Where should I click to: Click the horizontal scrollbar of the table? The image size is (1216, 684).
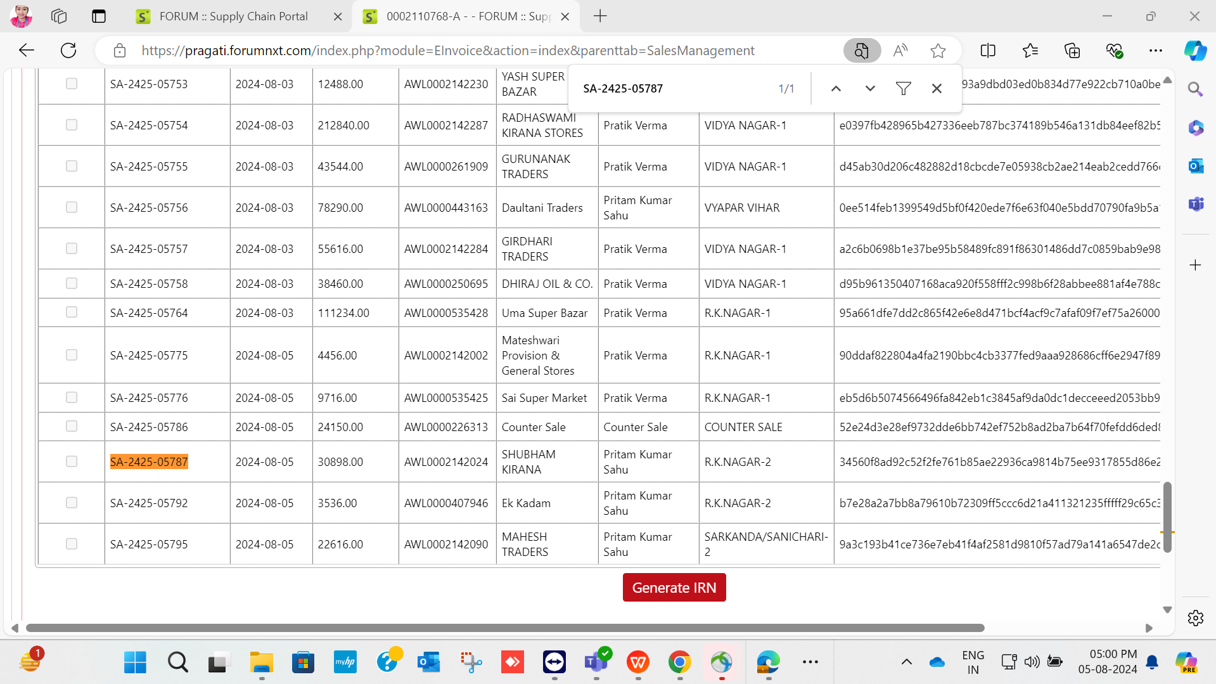pyautogui.click(x=505, y=628)
